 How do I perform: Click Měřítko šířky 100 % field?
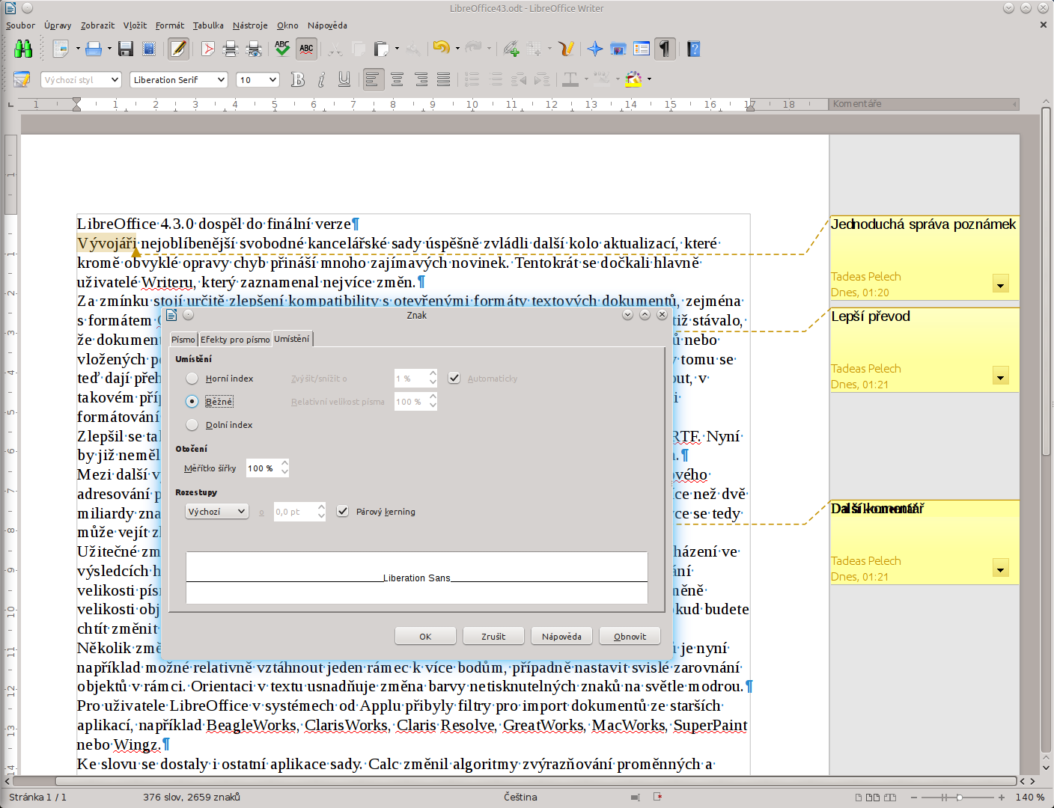[x=263, y=468]
